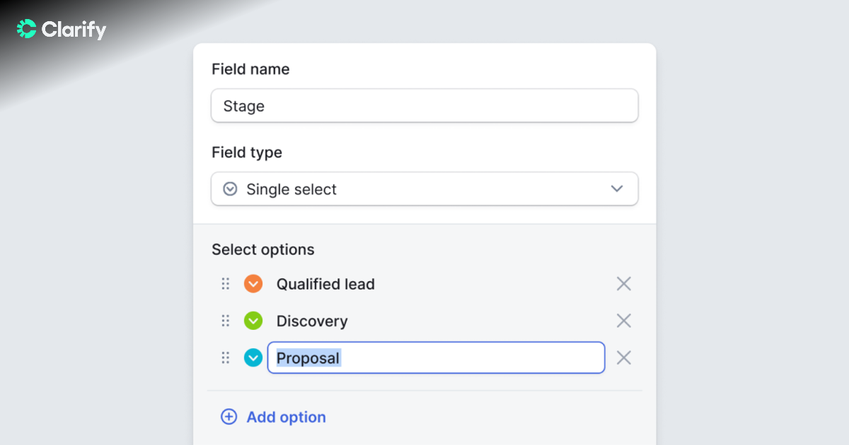
Task: Remove the Discovery option
Action: click(x=623, y=320)
